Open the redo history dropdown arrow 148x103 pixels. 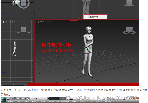pos(25,99)
